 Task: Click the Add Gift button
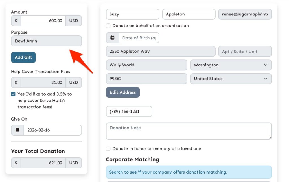tap(23, 57)
